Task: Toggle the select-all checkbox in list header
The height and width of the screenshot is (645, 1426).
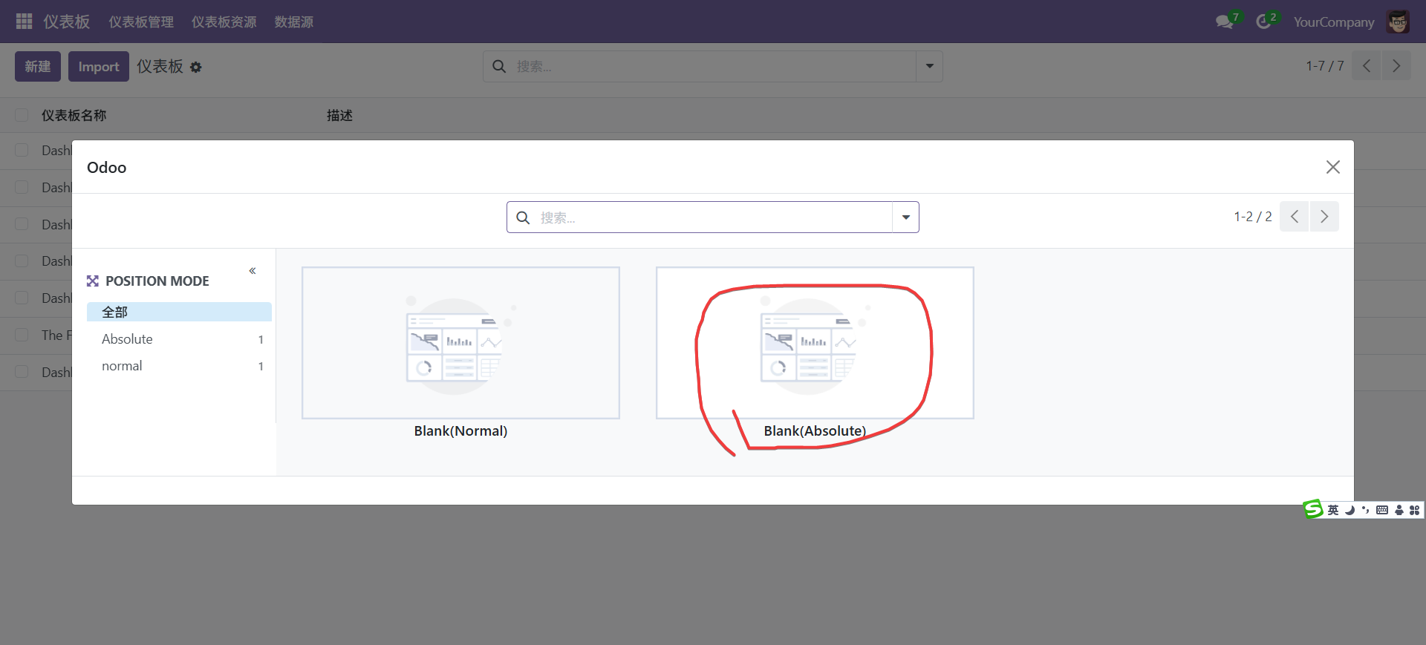Action: pos(22,115)
